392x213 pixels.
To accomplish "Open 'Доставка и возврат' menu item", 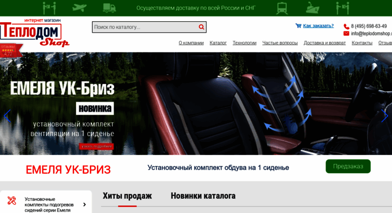I will pos(324,43).
